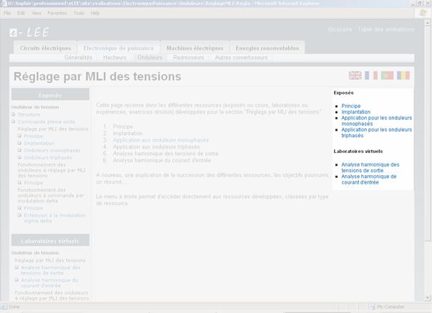Go to the Redresseurs sub-tab
Viewport: 432px width, 313px height.
[x=188, y=57]
